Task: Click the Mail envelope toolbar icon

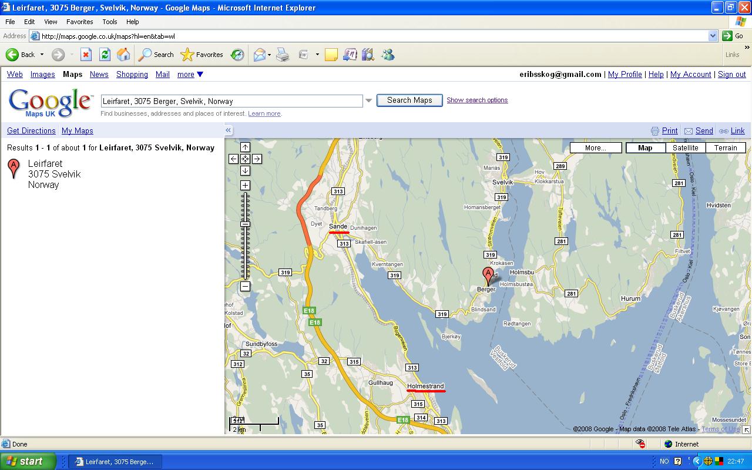Action: point(259,55)
